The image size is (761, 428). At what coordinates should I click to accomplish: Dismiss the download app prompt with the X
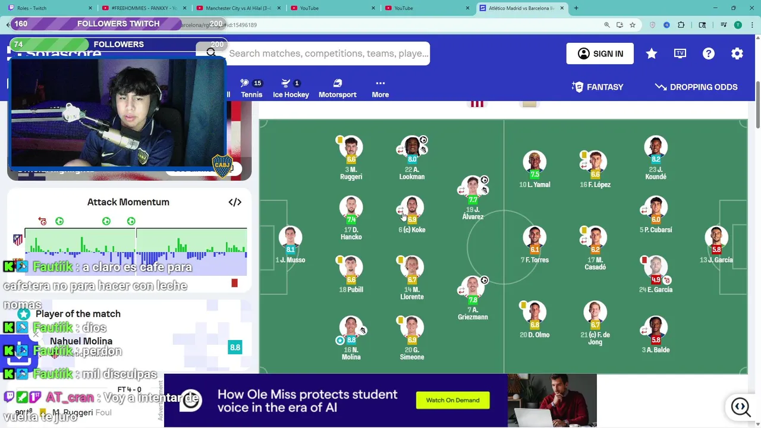pos(35,334)
